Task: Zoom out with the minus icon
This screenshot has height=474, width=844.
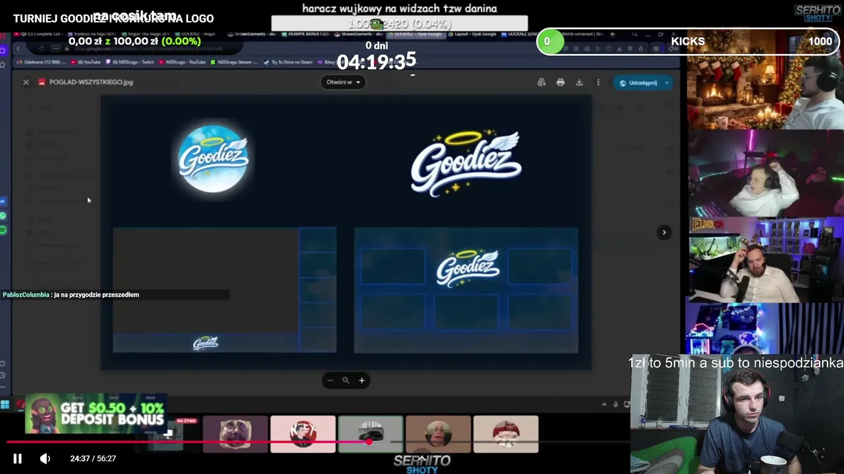Action: (x=330, y=381)
